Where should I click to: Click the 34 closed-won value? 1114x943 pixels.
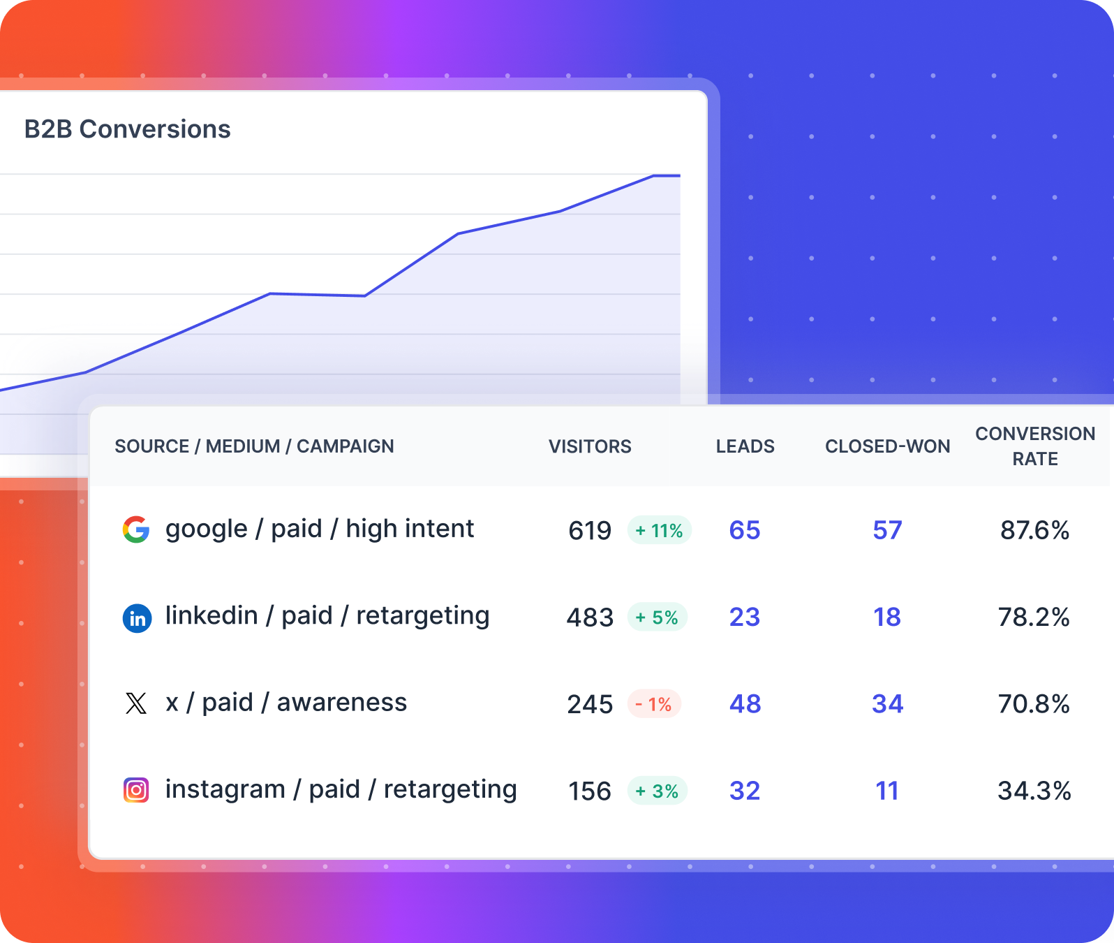[x=887, y=704]
